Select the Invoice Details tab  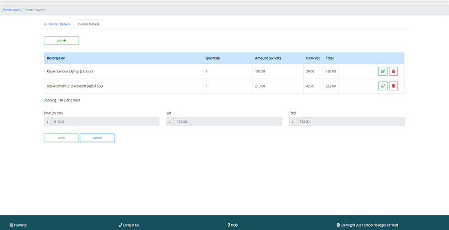click(89, 24)
